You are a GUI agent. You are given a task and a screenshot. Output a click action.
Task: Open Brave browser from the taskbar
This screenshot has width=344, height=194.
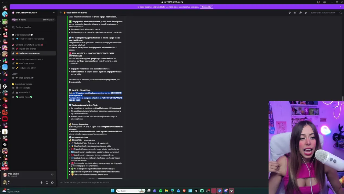184,191
